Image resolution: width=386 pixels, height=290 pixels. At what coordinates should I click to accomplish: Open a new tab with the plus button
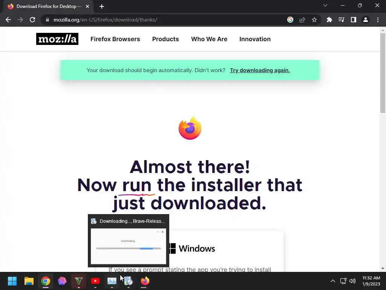[102, 6]
